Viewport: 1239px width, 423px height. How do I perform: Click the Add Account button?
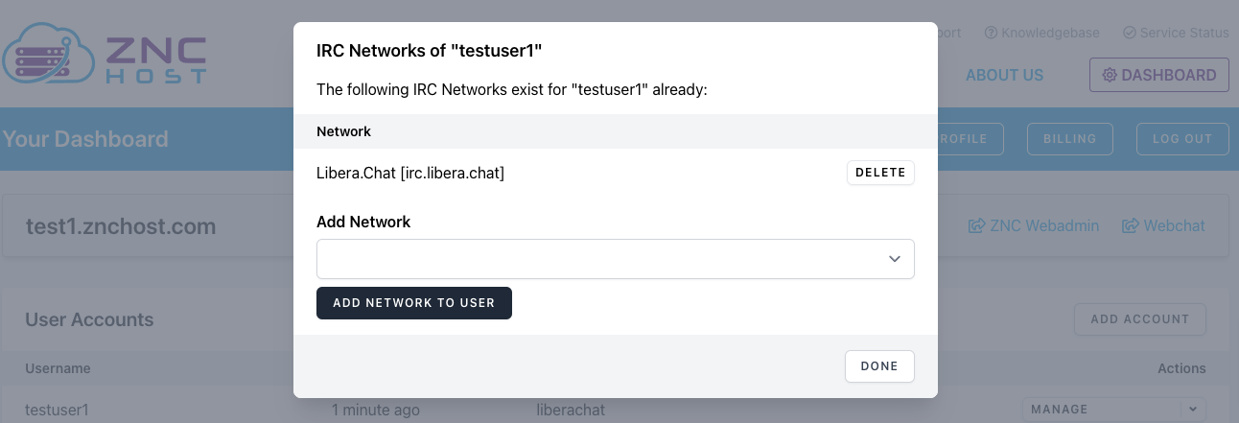1139,319
